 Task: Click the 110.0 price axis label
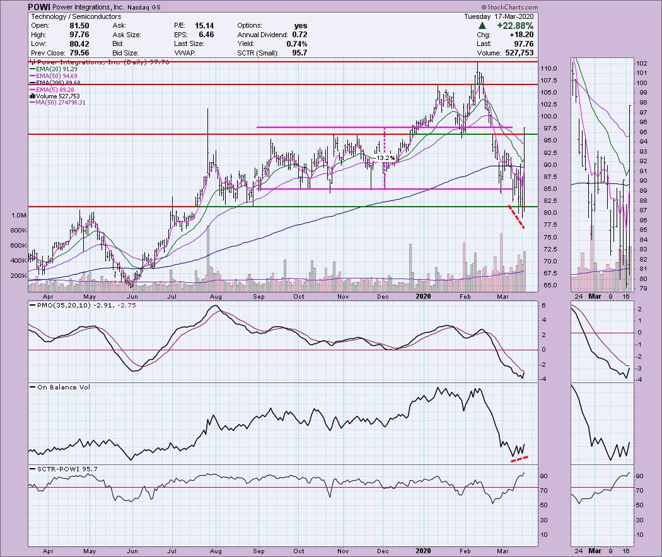[x=550, y=68]
